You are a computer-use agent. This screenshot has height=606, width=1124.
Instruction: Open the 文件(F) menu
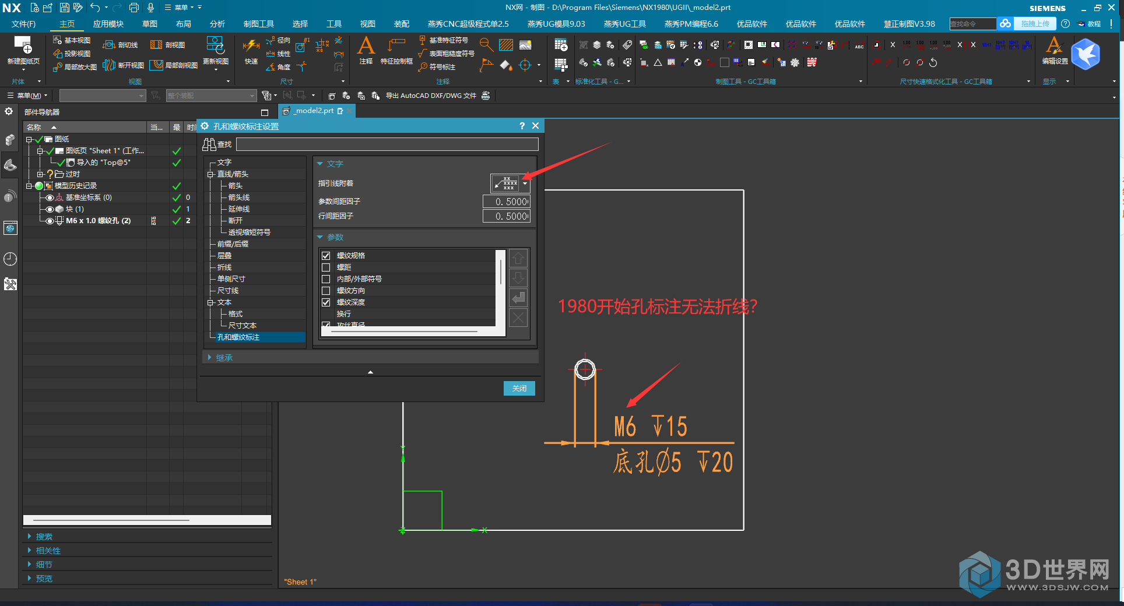(x=24, y=24)
